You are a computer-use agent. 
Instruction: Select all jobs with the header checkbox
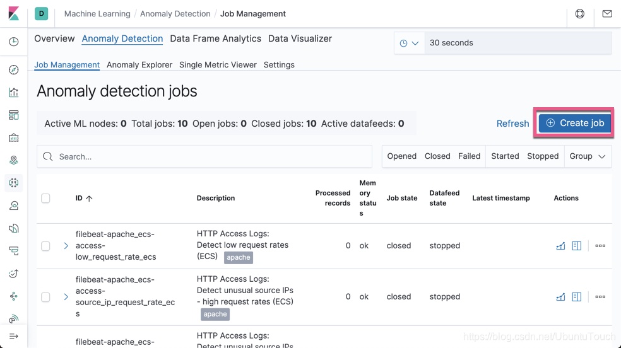(x=45, y=199)
